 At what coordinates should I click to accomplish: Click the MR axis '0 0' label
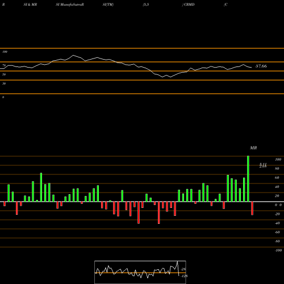(278, 205)
